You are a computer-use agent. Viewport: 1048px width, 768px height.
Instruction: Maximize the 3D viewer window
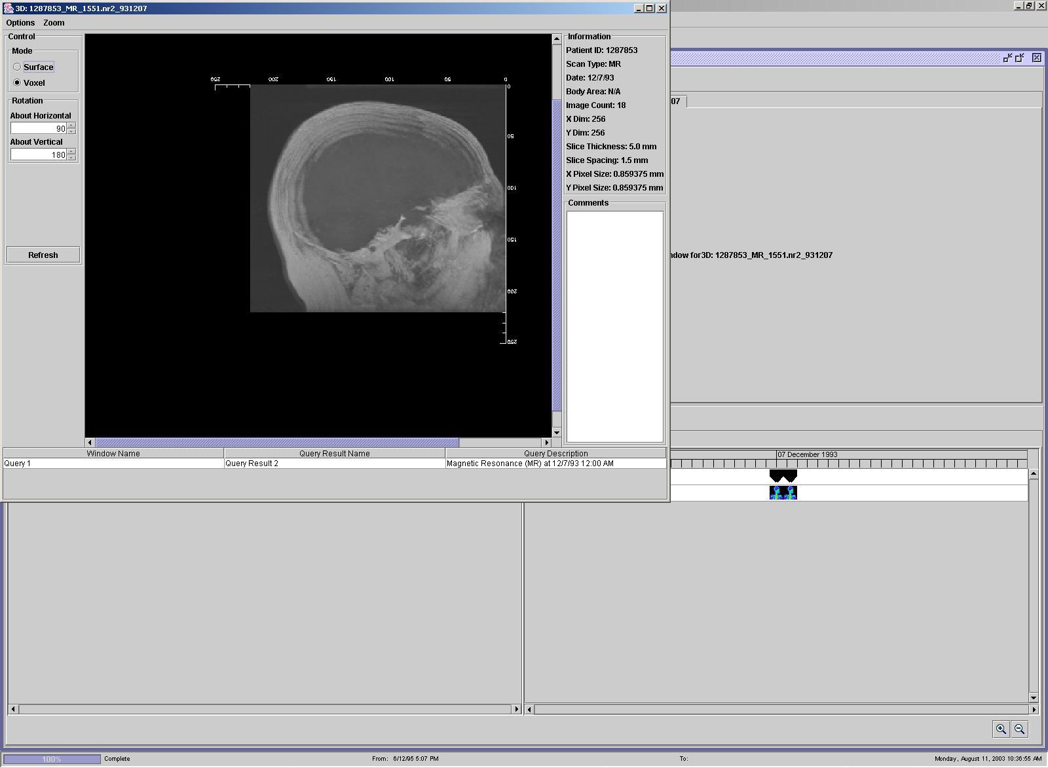pos(650,9)
